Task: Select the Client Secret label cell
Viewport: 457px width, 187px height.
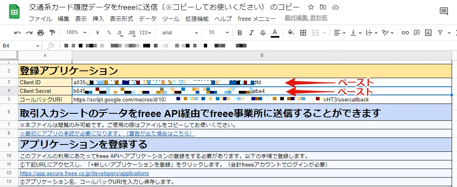Action: coord(45,91)
